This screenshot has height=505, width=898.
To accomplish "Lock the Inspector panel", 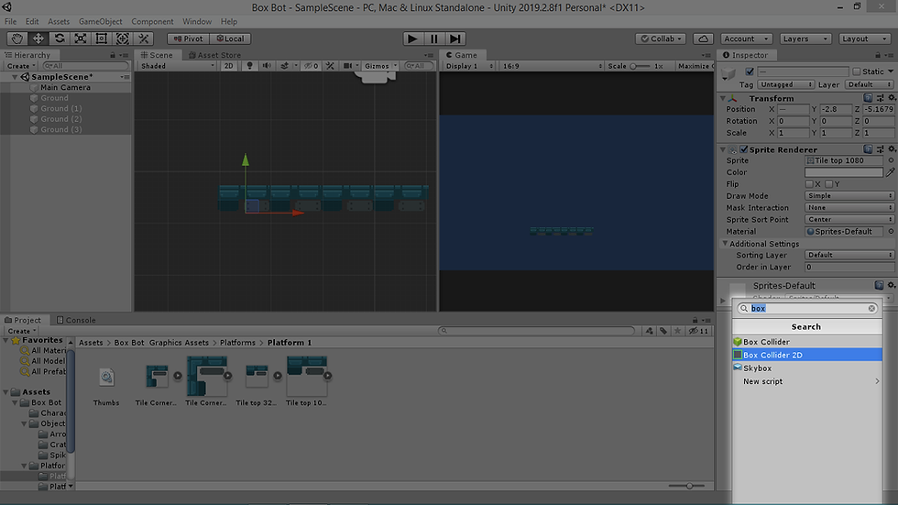I will point(878,55).
